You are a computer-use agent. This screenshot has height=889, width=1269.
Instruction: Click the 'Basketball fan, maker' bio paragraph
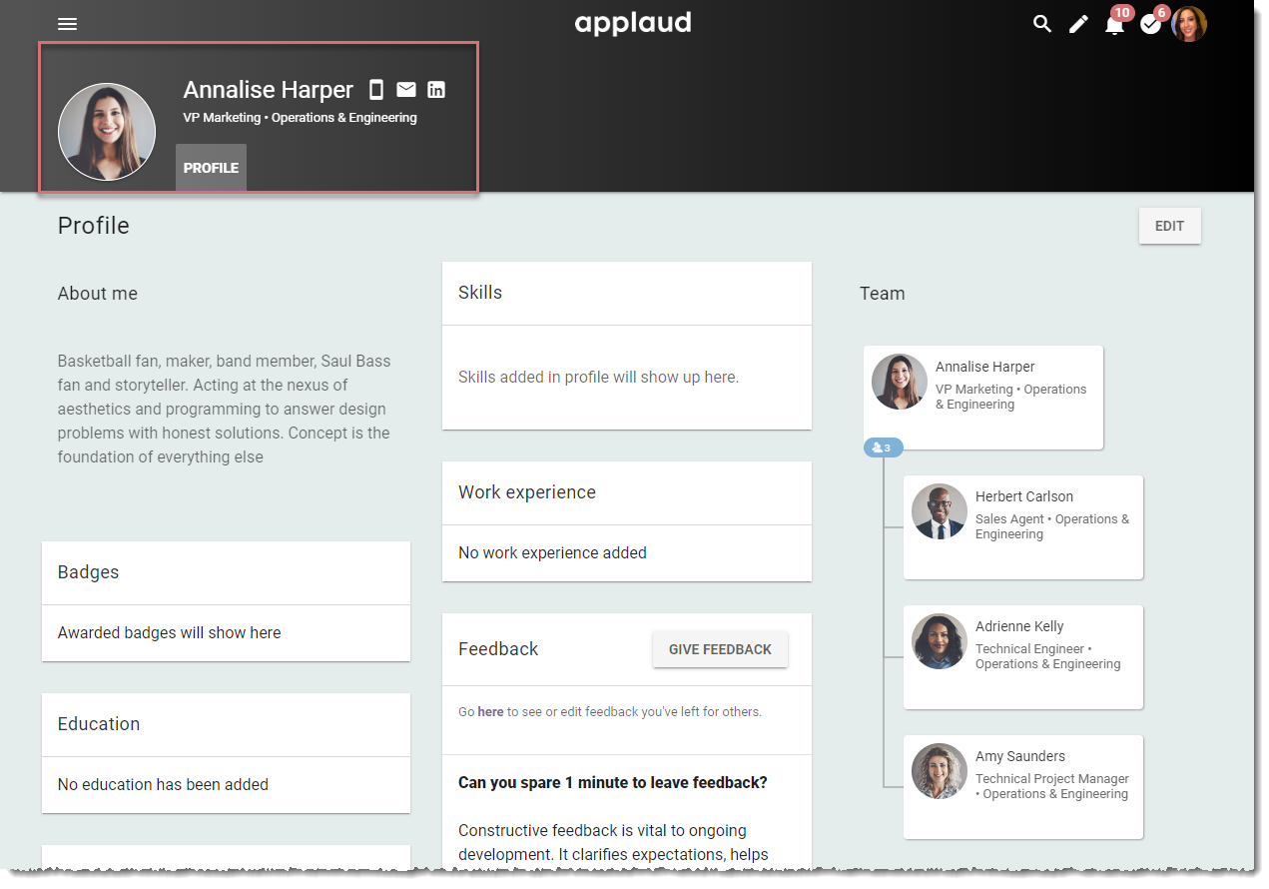pos(225,410)
